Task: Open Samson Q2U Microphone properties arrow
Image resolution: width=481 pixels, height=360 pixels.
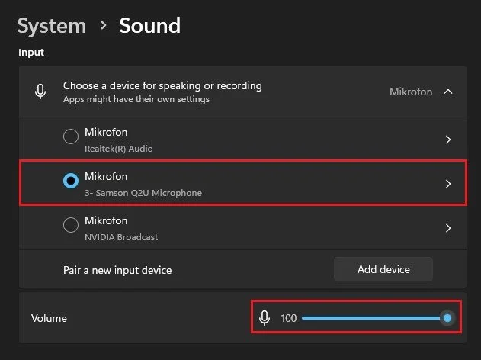Action: coord(448,184)
